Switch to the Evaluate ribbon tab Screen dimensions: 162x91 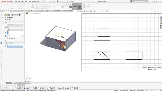coord(44,11)
